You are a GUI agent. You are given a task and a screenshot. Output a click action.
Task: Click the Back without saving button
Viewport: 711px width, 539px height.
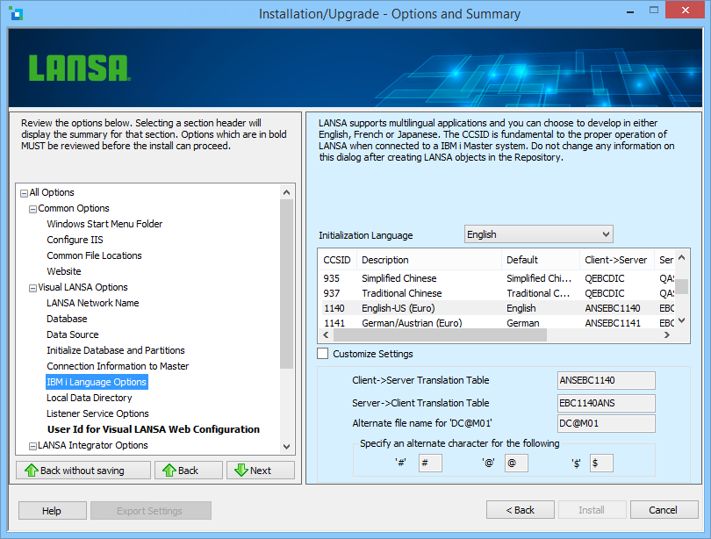click(x=83, y=471)
